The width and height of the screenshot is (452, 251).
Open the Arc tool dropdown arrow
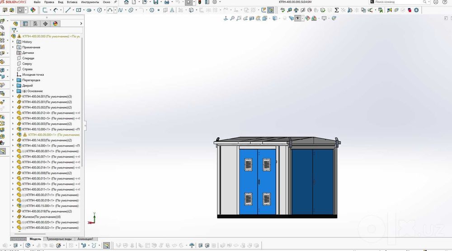point(115,10)
